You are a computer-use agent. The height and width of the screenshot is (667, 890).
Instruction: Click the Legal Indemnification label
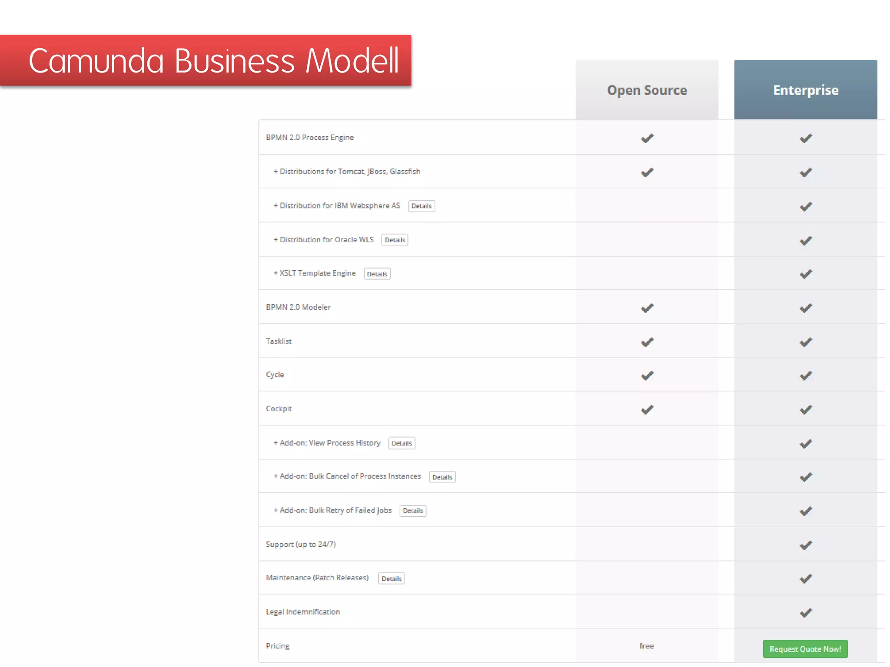point(303,612)
